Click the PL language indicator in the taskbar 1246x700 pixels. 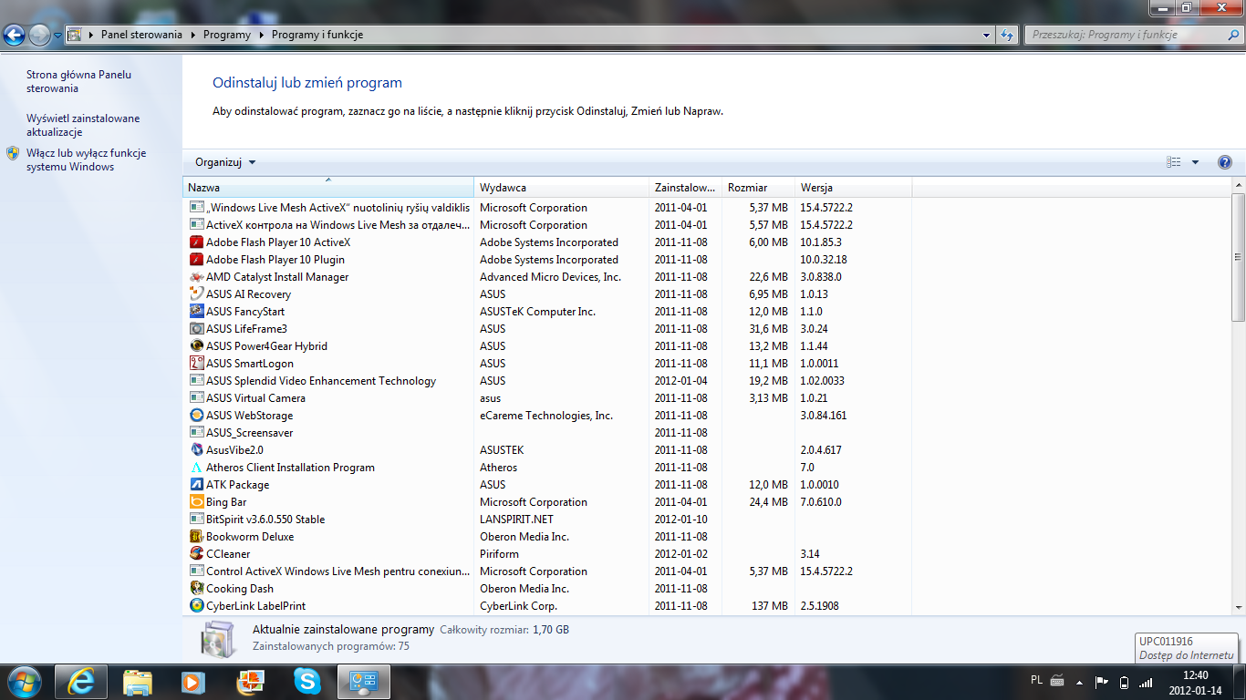(1036, 680)
